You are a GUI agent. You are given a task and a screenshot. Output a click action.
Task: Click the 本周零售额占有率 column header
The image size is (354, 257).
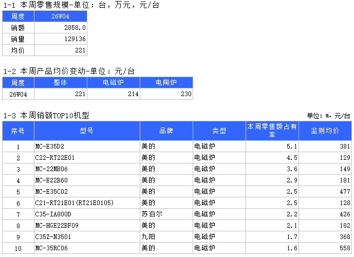[x=272, y=131]
